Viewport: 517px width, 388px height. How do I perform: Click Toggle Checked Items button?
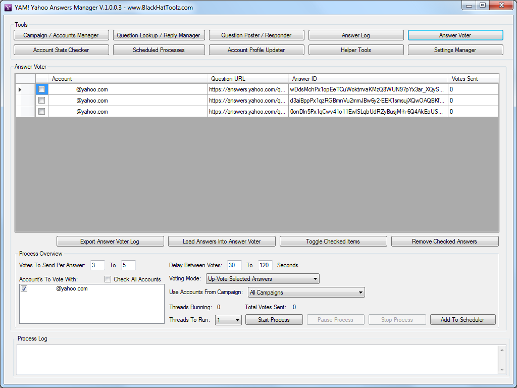(333, 241)
